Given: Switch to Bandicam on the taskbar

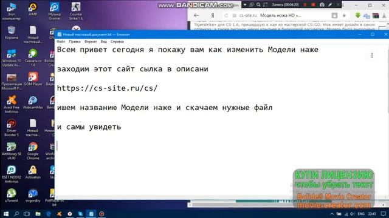Looking at the screenshot, I should point(102,214).
